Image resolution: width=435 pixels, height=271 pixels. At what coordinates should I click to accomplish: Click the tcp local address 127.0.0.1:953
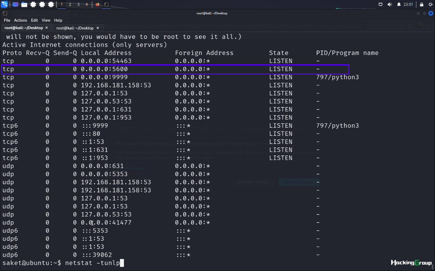coord(106,118)
